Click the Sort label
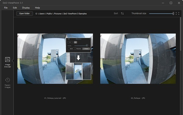The image size is (183, 115). pyautogui.click(x=116, y=13)
